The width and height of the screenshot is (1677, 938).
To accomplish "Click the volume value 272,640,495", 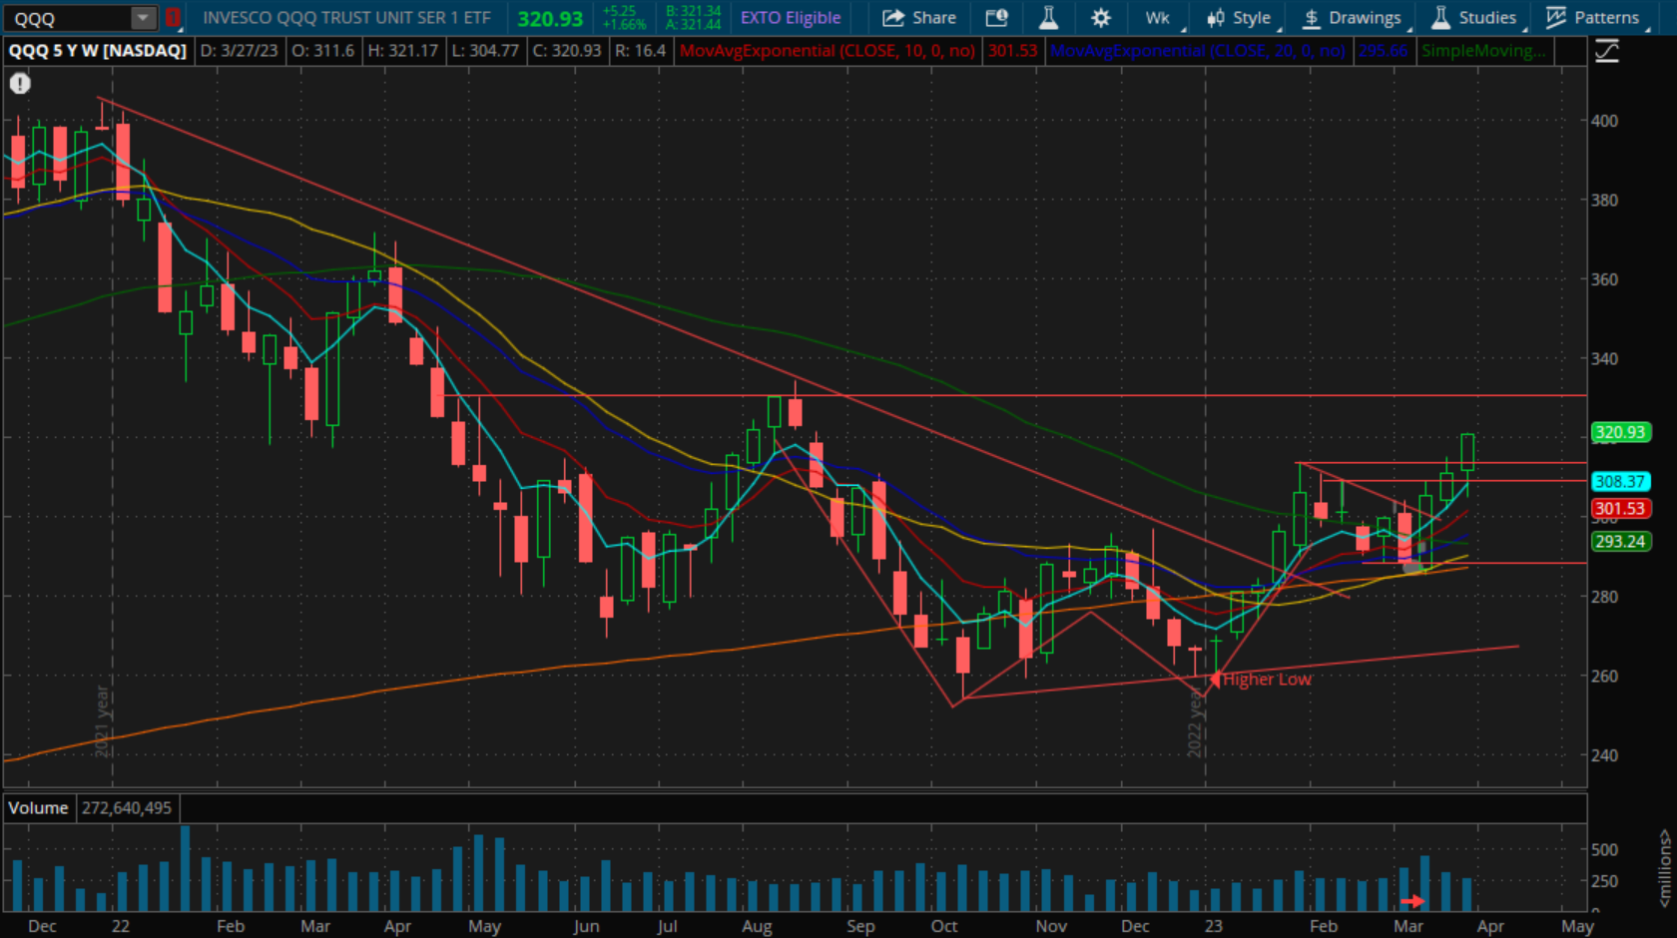I will (x=127, y=808).
